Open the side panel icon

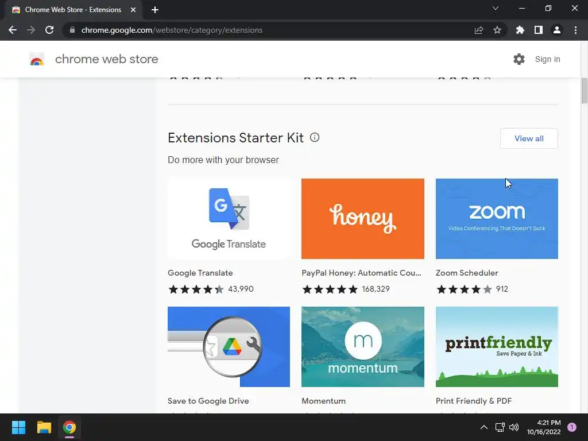tap(539, 30)
